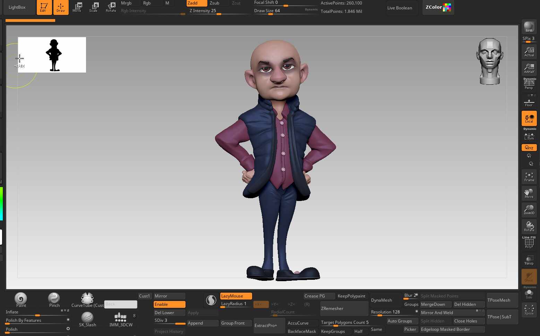
Task: Select the Pinch brush
Action: coord(54,300)
